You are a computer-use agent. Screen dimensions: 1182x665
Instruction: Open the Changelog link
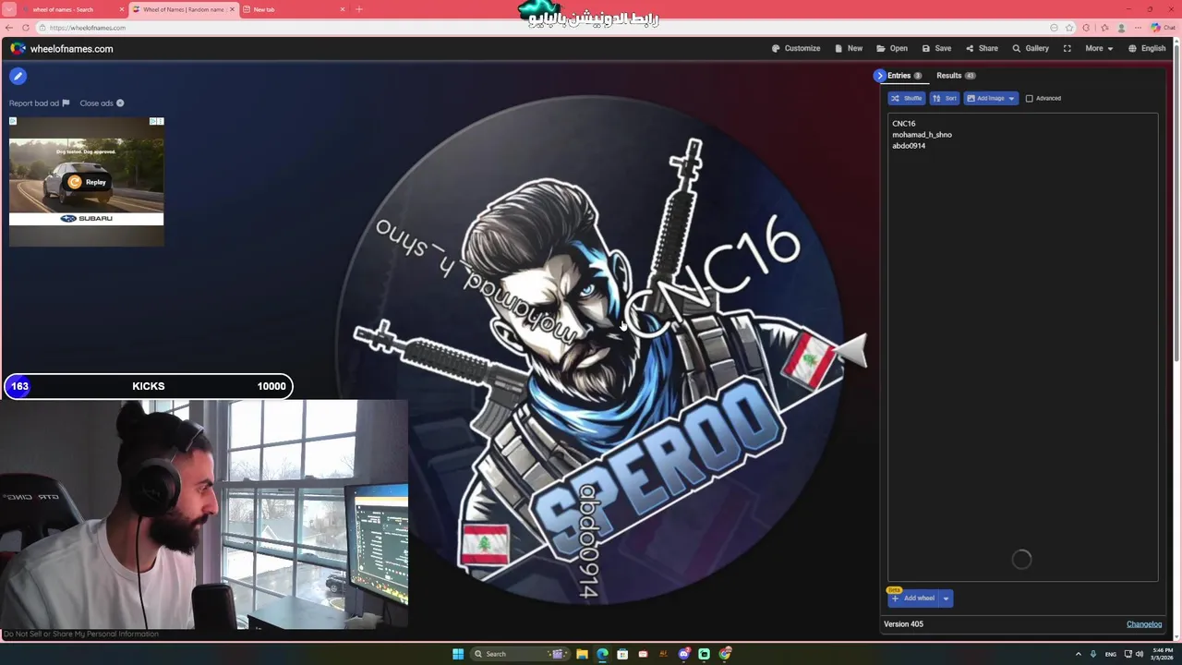tap(1144, 624)
